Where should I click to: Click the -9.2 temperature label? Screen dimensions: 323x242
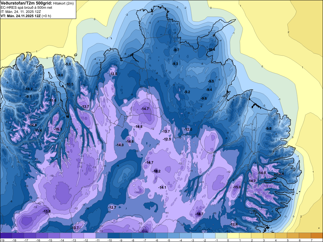(187, 92)
